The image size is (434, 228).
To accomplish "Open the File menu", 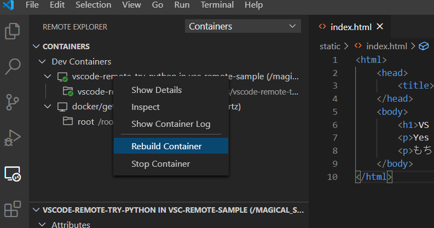I will point(32,5).
